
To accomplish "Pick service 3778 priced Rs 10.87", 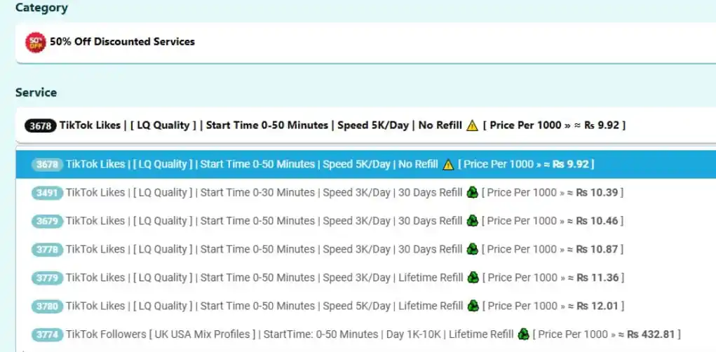I will pos(365,250).
